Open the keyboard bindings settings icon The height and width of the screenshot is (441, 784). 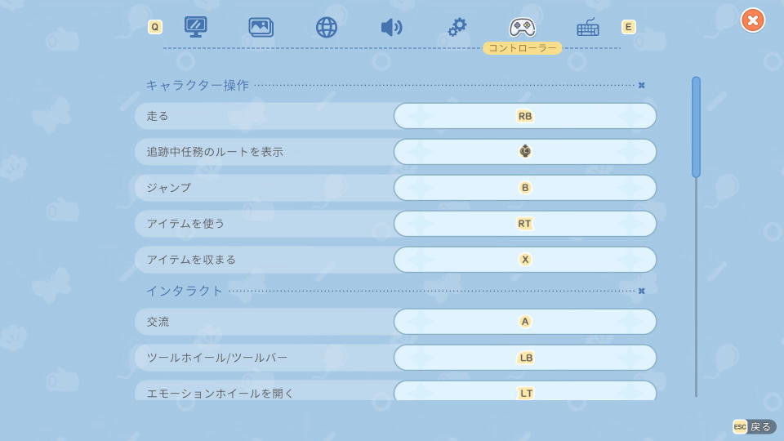588,27
